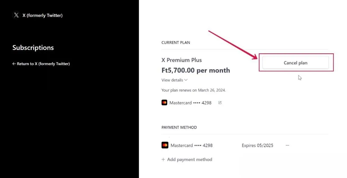The height and width of the screenshot is (178, 347).
Task: Click the Mastercard logo under Current Plan
Action: 164,103
